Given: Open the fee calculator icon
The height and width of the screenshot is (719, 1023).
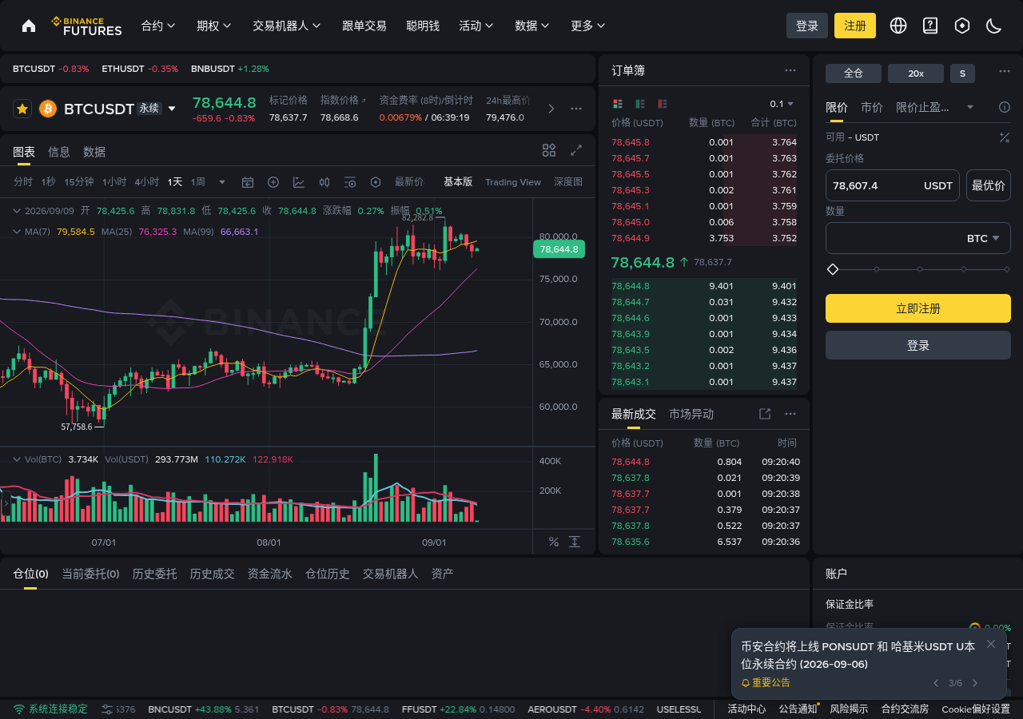Looking at the screenshot, I should click(1005, 137).
